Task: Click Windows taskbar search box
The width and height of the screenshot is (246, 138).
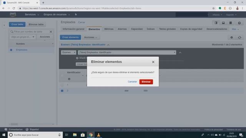Action: click(35, 135)
